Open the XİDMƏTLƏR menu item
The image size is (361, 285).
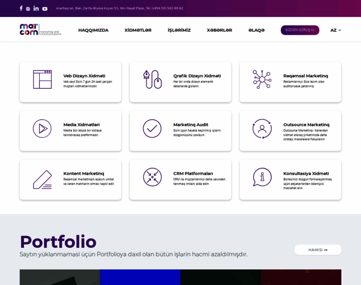pos(138,30)
